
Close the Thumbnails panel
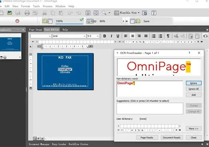(x=23, y=30)
